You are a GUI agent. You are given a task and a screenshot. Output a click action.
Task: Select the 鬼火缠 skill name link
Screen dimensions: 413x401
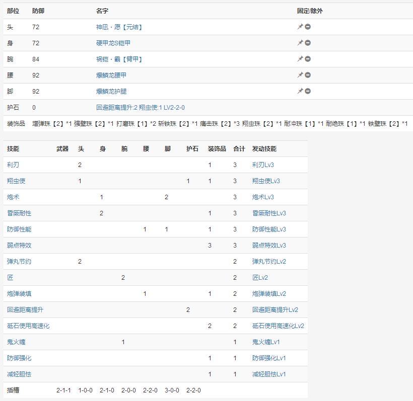click(x=16, y=342)
